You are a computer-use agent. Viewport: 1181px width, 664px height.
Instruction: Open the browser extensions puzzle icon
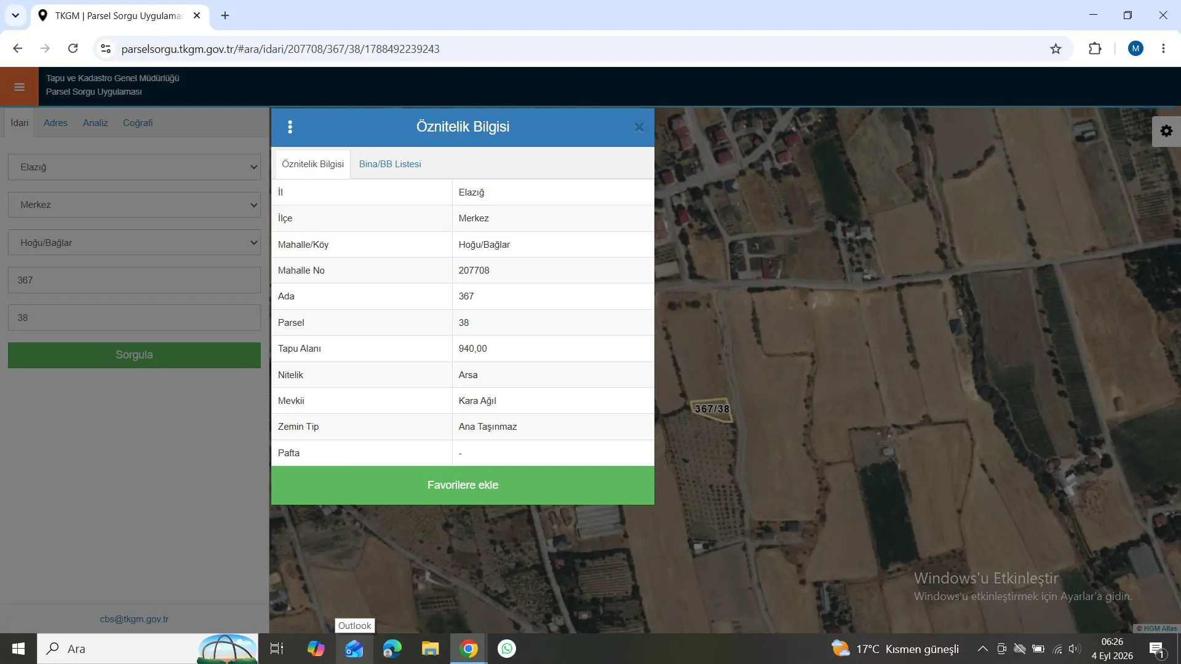[x=1095, y=49]
